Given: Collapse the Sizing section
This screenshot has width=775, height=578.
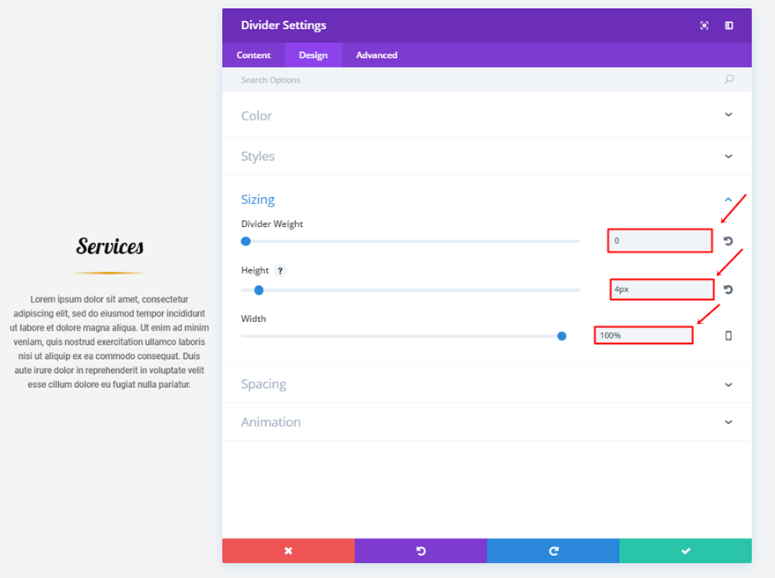Looking at the screenshot, I should pos(728,200).
